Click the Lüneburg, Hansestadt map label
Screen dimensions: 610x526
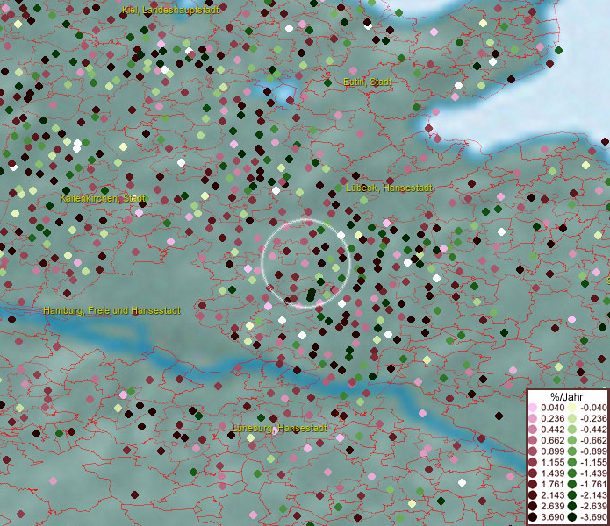coord(279,428)
